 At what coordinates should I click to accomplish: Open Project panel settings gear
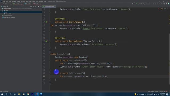click(x=39, y=6)
